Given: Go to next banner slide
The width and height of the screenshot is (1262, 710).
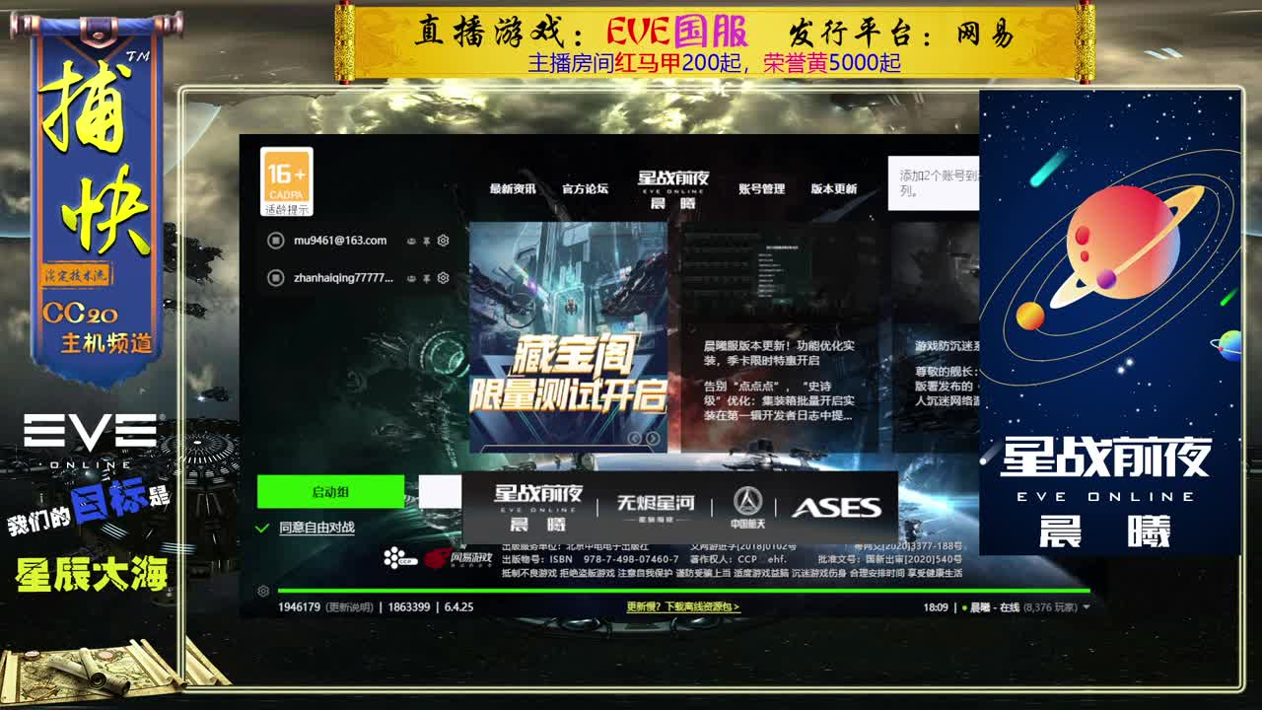Looking at the screenshot, I should [653, 438].
